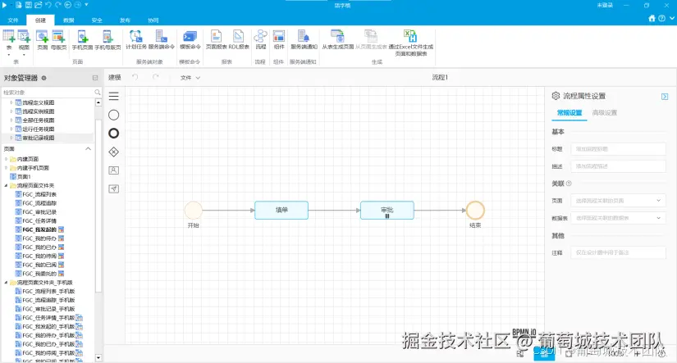
Task: Select the 审批 task node on canvas
Action: coord(387,210)
